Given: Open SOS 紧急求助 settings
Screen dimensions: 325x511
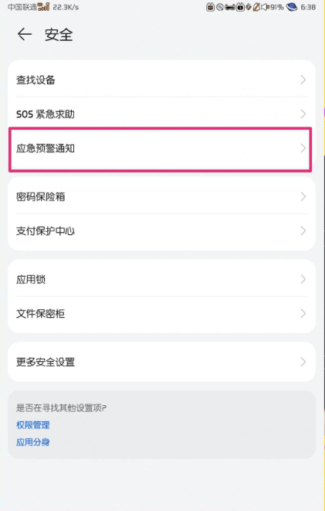Looking at the screenshot, I should tap(161, 114).
